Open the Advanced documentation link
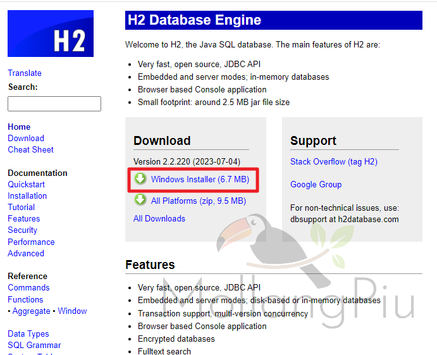Image resolution: width=437 pixels, height=355 pixels. click(26, 253)
